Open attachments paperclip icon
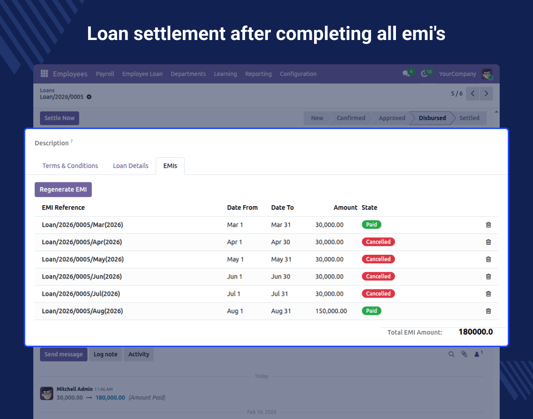 tap(464, 354)
